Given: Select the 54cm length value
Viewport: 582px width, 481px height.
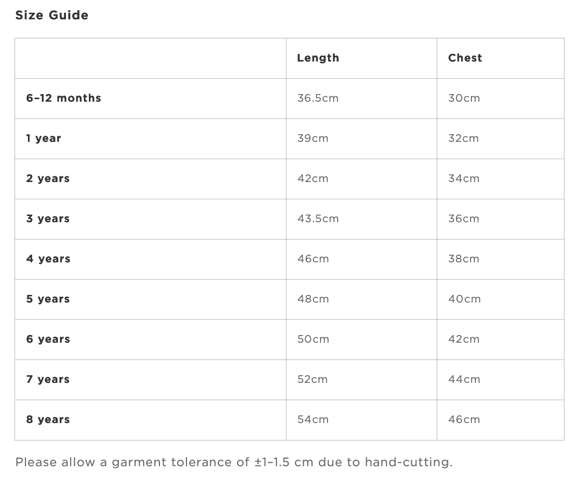Looking at the screenshot, I should click(x=313, y=419).
